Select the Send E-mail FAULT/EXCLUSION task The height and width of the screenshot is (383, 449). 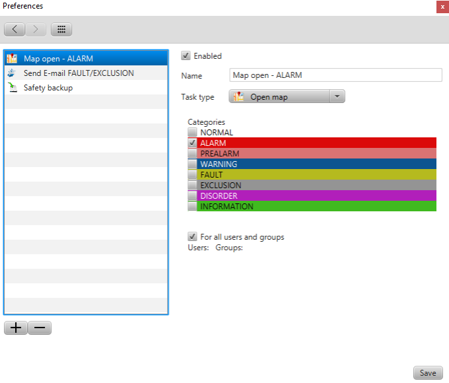[x=79, y=73]
